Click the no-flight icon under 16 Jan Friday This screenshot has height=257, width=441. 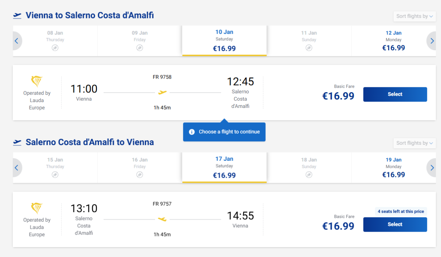click(140, 175)
